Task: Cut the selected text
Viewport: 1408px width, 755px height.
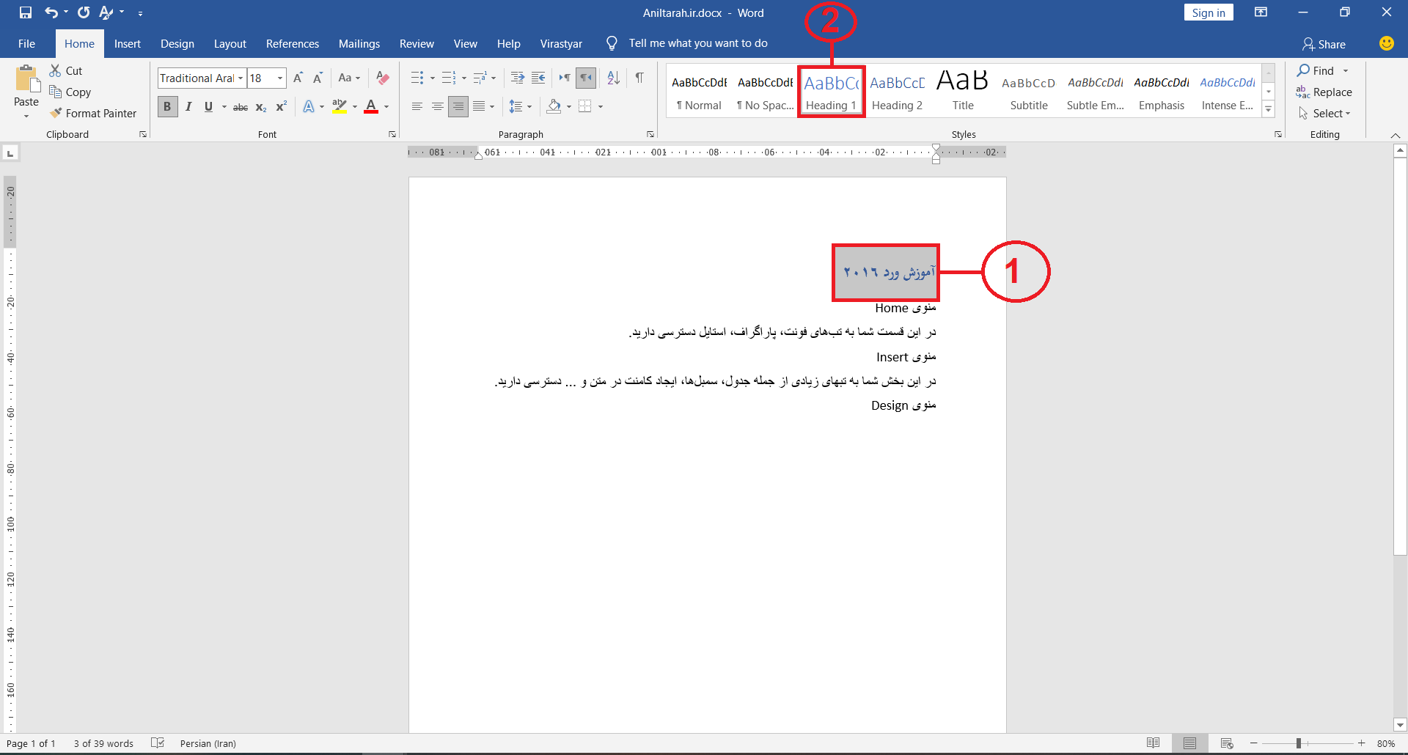Action: coord(65,70)
